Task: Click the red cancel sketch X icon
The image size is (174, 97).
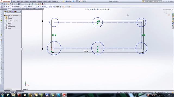Action: 169,15
